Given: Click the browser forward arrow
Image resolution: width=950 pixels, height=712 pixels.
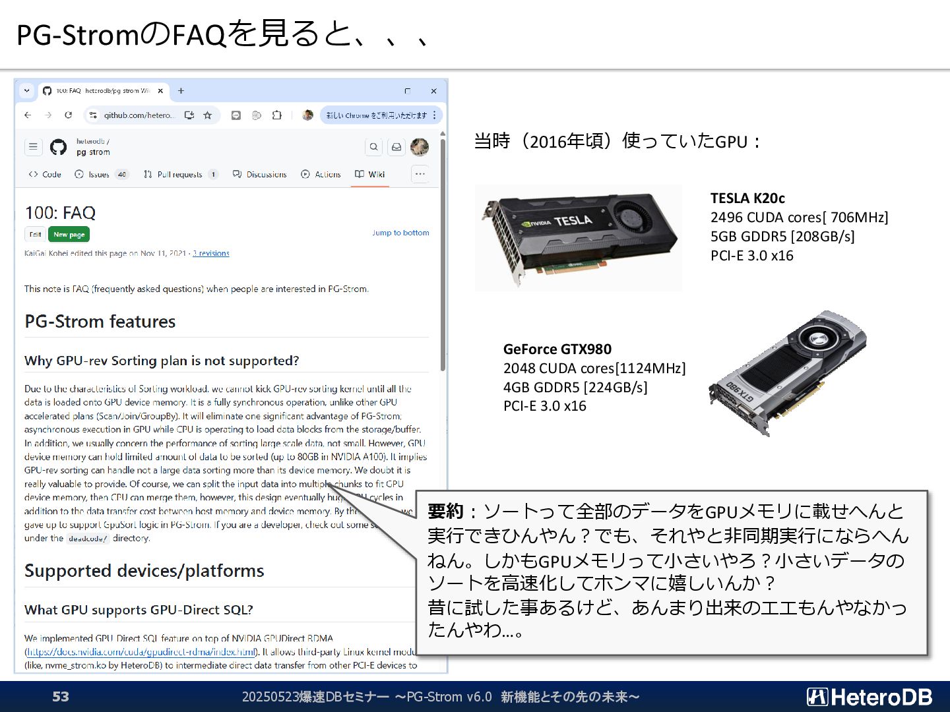Looking at the screenshot, I should (x=48, y=115).
